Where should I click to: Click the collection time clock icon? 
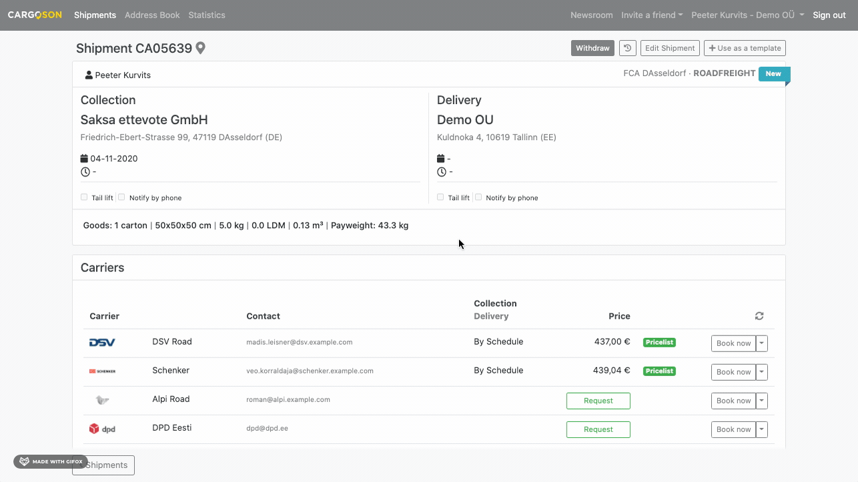85,172
